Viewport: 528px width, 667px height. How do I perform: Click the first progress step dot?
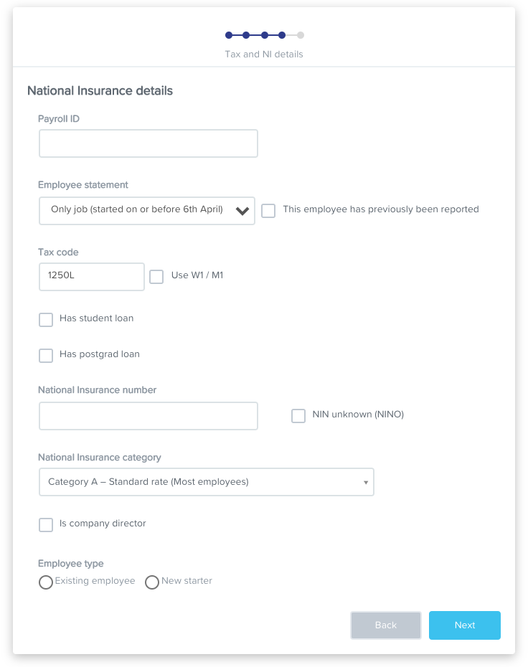(229, 35)
